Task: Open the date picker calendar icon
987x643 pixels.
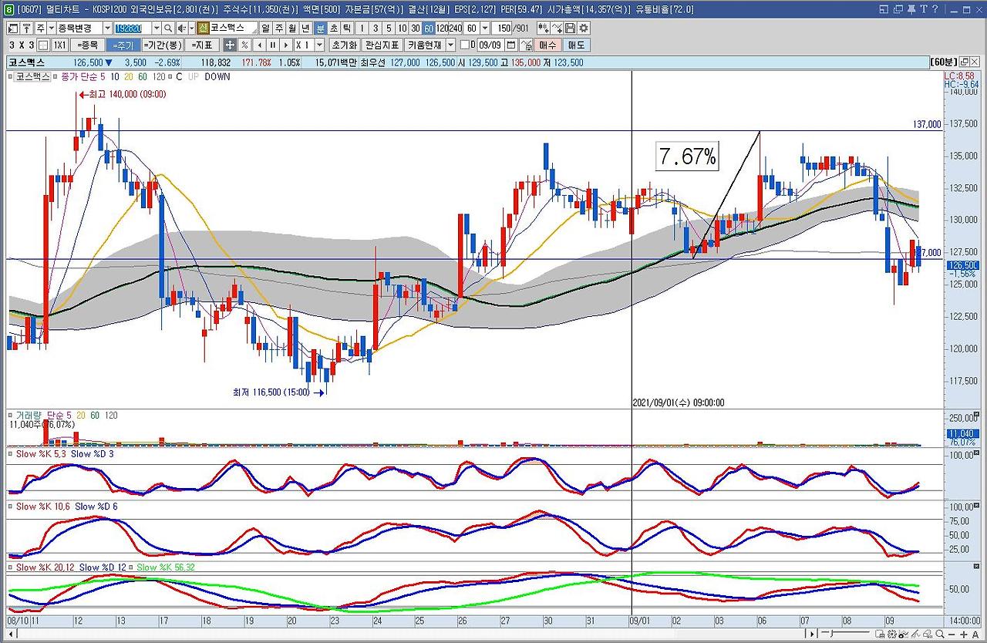Action: (x=512, y=45)
